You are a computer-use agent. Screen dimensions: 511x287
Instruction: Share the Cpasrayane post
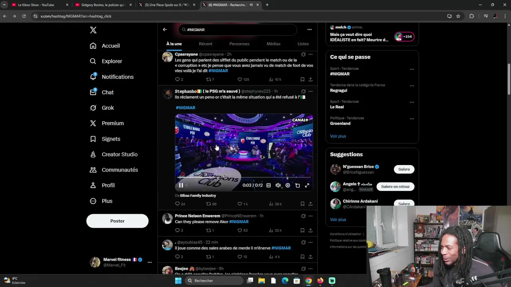(311, 79)
